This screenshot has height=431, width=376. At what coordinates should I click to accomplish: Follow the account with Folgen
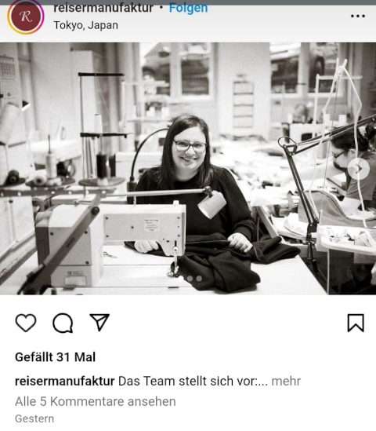[188, 8]
